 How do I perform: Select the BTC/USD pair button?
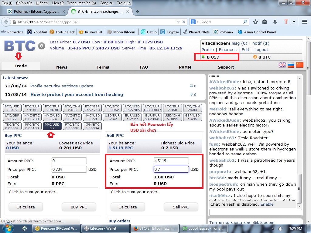pyautogui.click(x=12, y=108)
